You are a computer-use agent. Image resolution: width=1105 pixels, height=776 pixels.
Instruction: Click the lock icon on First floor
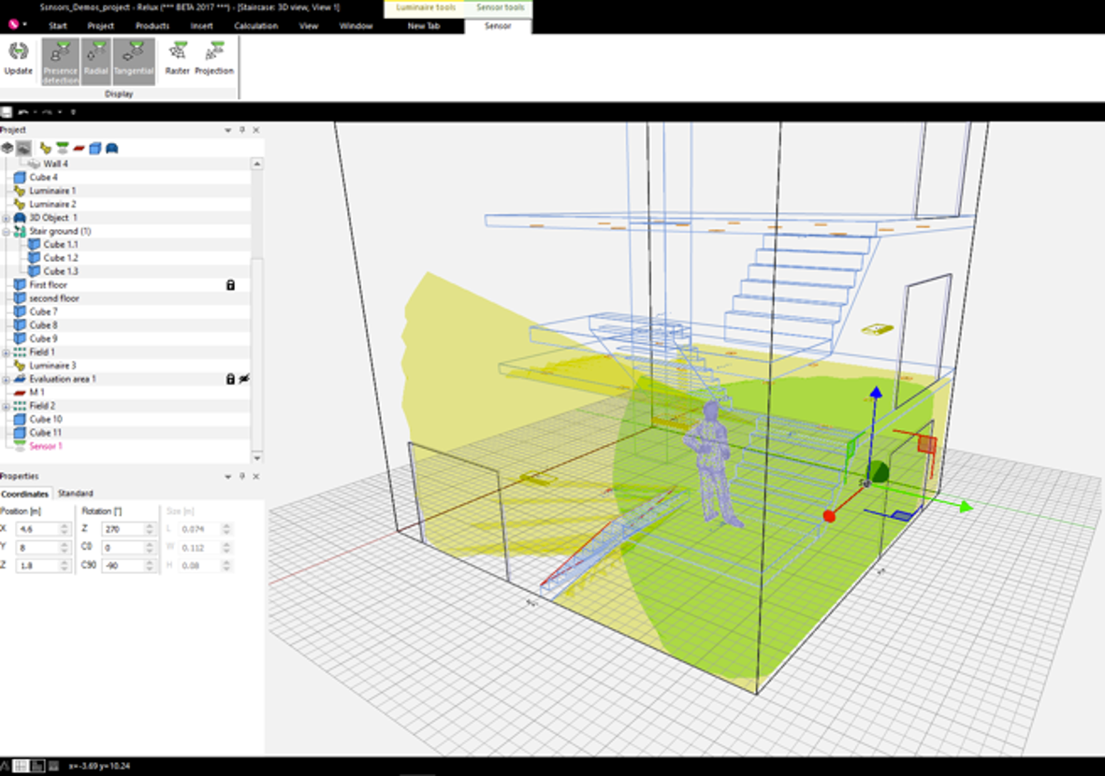(230, 285)
